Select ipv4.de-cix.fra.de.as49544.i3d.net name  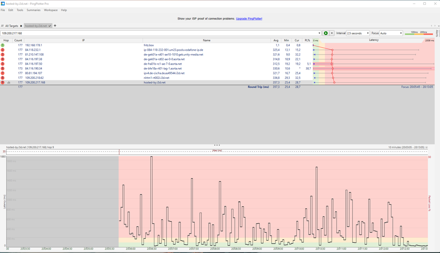pyautogui.click(x=164, y=73)
